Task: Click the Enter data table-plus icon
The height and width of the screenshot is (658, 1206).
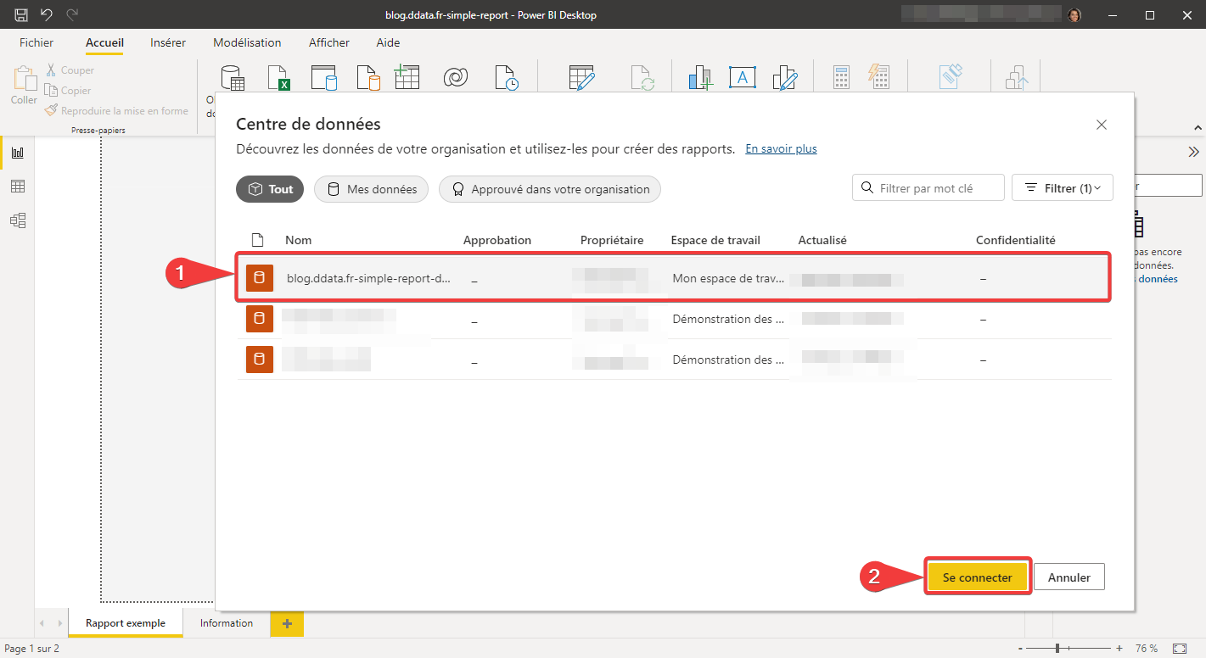Action: 407,75
